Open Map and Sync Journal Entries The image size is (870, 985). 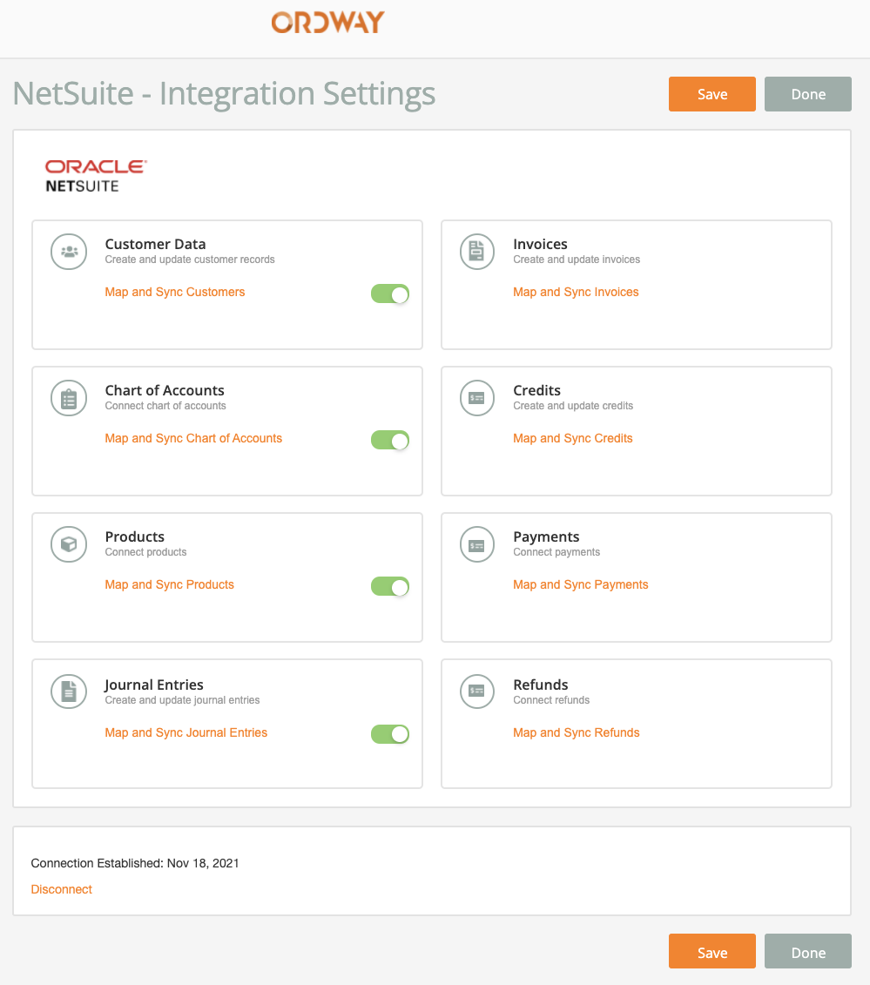tap(186, 732)
